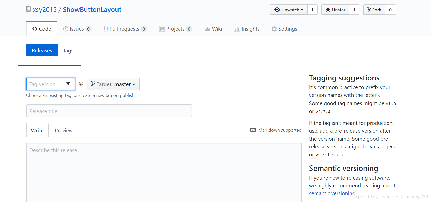Open the Target: master branch dropdown
431x202 pixels.
(113, 84)
